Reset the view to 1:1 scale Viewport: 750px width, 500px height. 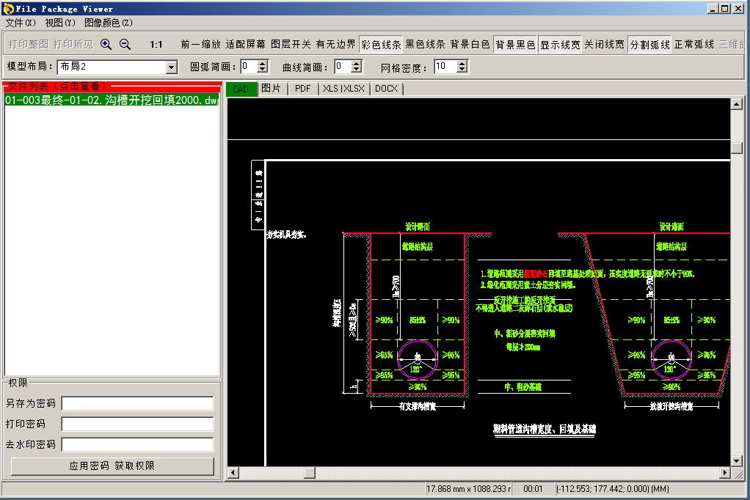tap(156, 44)
